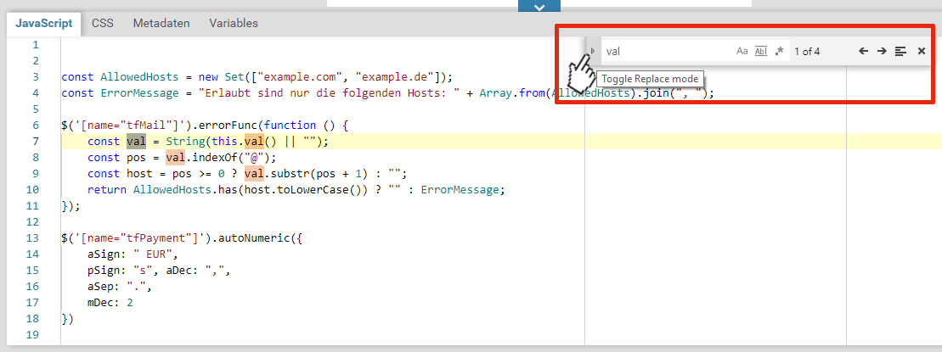The height and width of the screenshot is (352, 942).
Task: Go to next match arrow
Action: [882, 52]
